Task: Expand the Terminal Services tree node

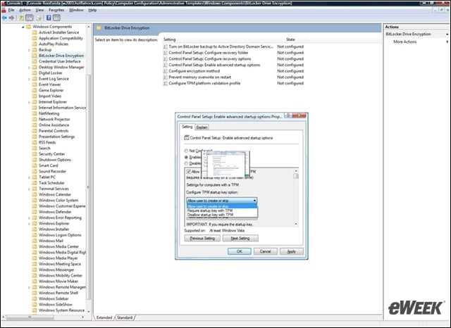Action: point(29,189)
